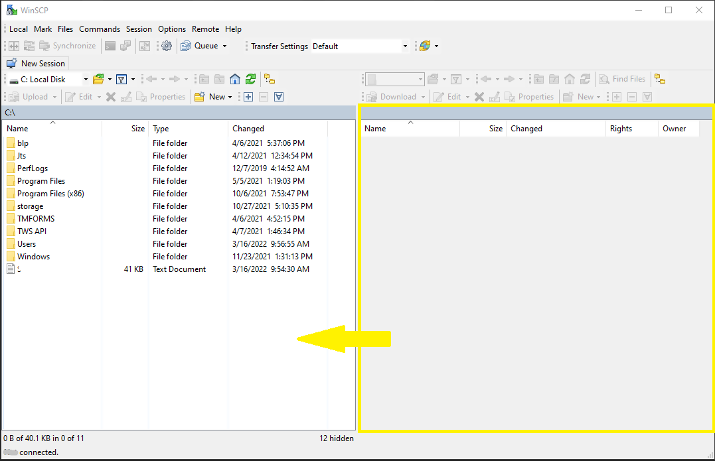This screenshot has width=715, height=461.
Task: Expand the Queue dropdown arrow
Action: tap(224, 46)
